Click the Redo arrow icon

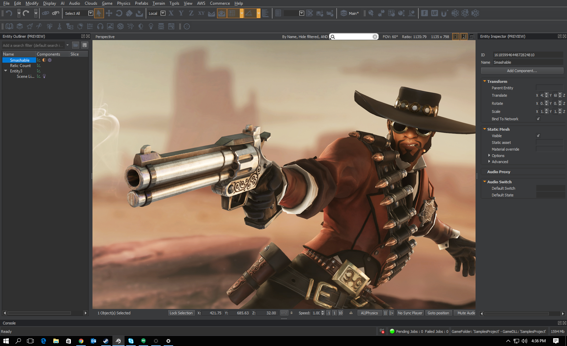[x=26, y=13]
